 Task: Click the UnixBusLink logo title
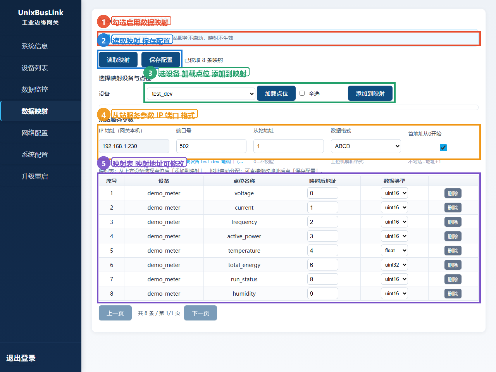[x=41, y=12]
